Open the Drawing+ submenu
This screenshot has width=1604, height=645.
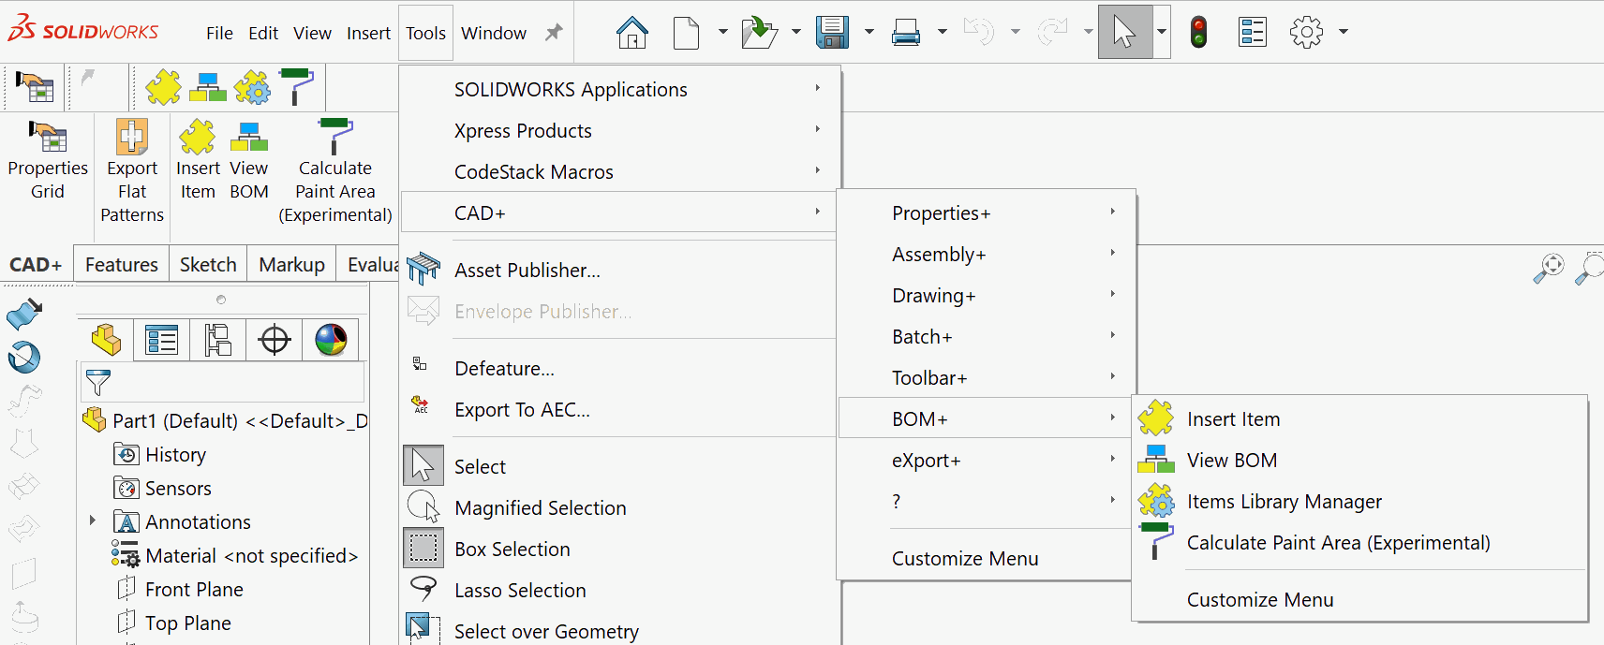[986, 296]
